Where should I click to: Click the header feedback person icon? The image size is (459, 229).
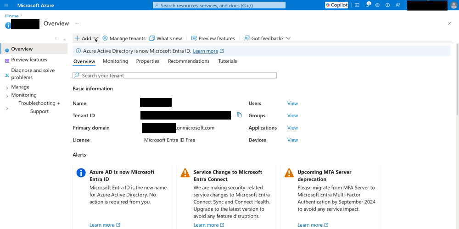[x=397, y=5]
